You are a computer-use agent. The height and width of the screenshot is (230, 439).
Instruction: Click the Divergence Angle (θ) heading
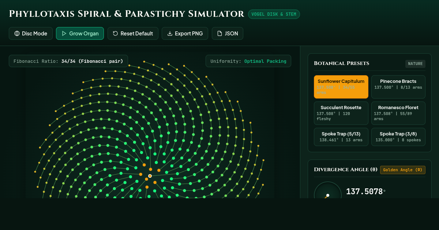345,169
